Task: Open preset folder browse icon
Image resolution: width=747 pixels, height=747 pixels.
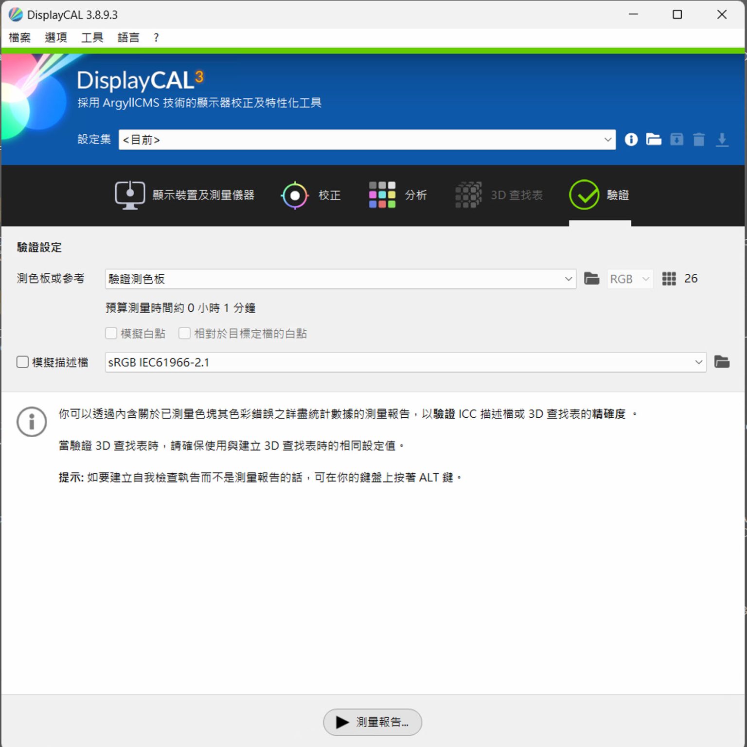Action: pyautogui.click(x=654, y=140)
